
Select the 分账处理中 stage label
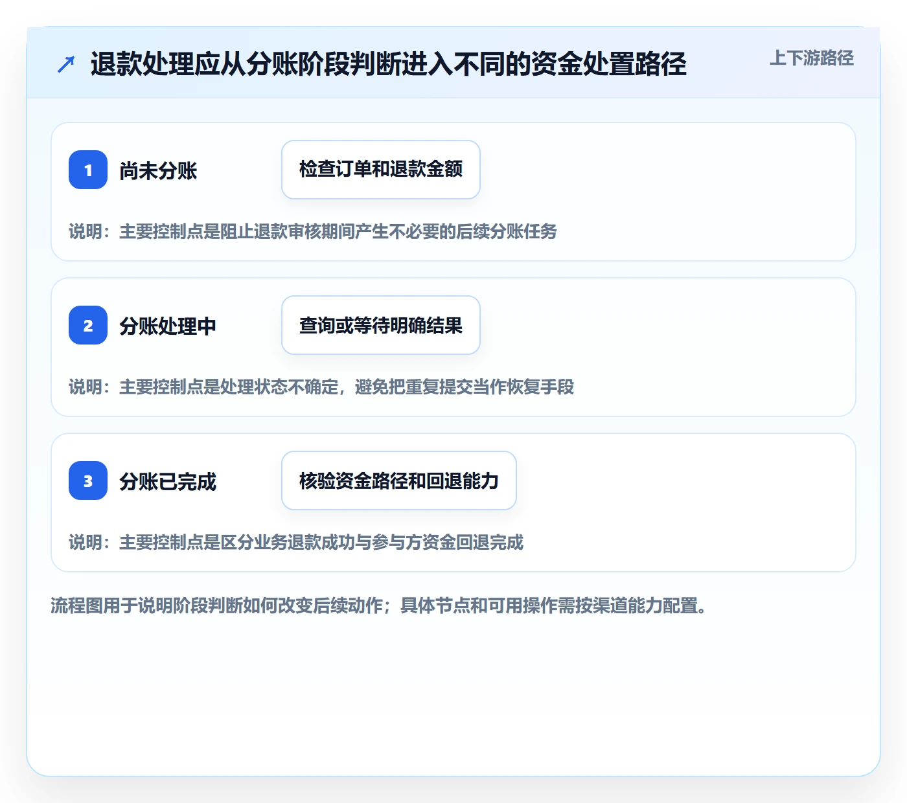tap(168, 326)
